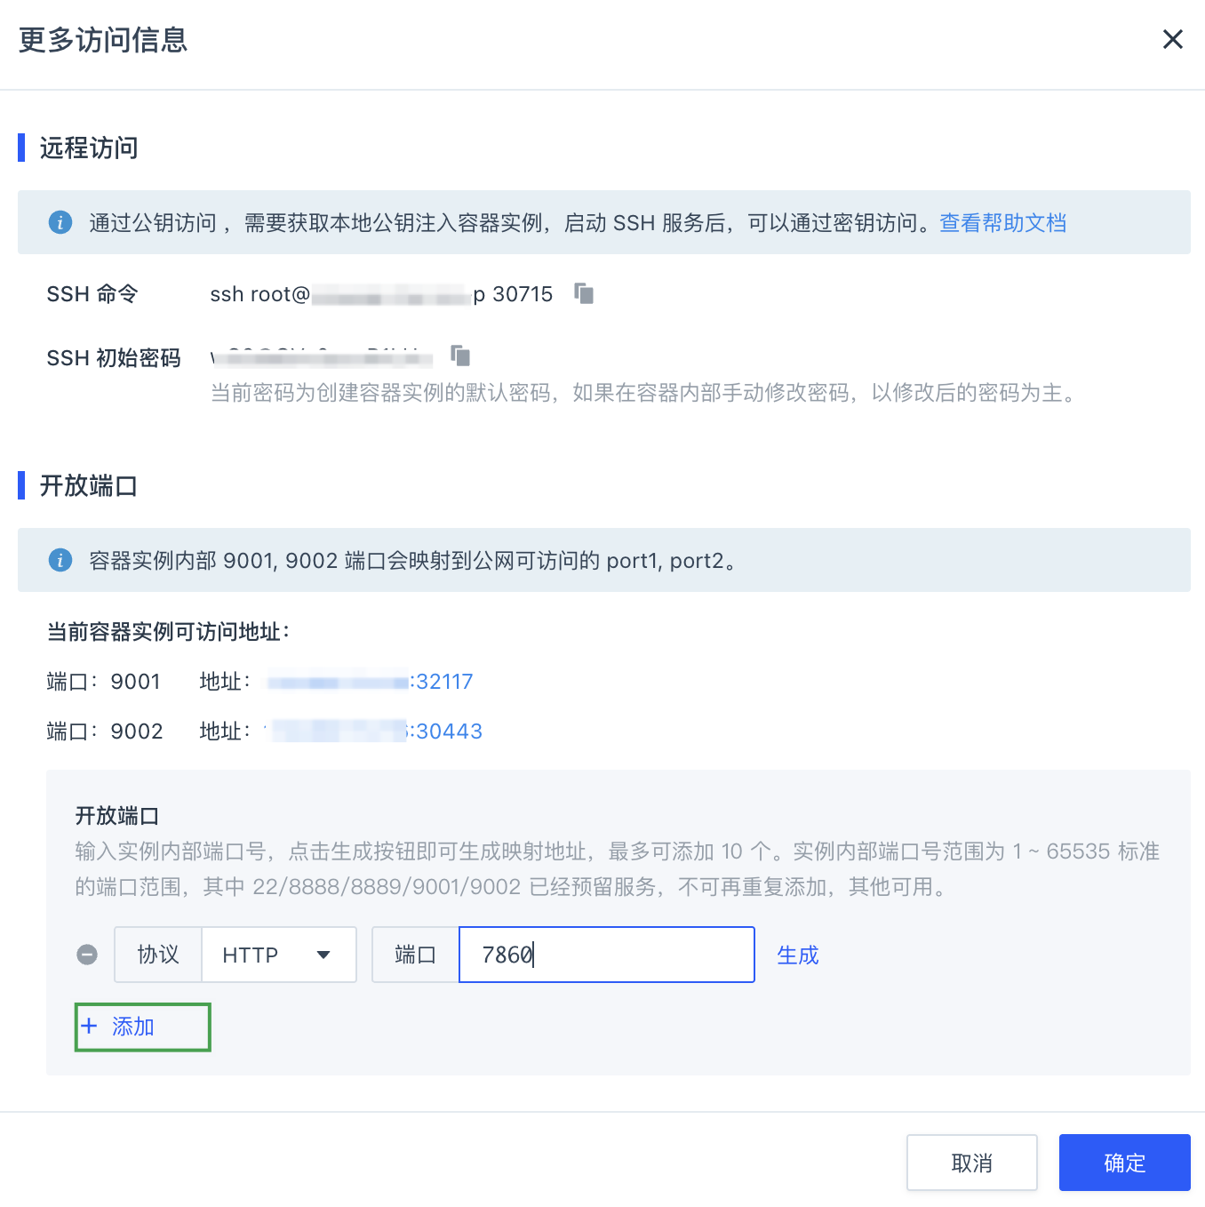This screenshot has height=1207, width=1205.
Task: Close the 更多访问信息 dialog
Action: [x=1172, y=39]
